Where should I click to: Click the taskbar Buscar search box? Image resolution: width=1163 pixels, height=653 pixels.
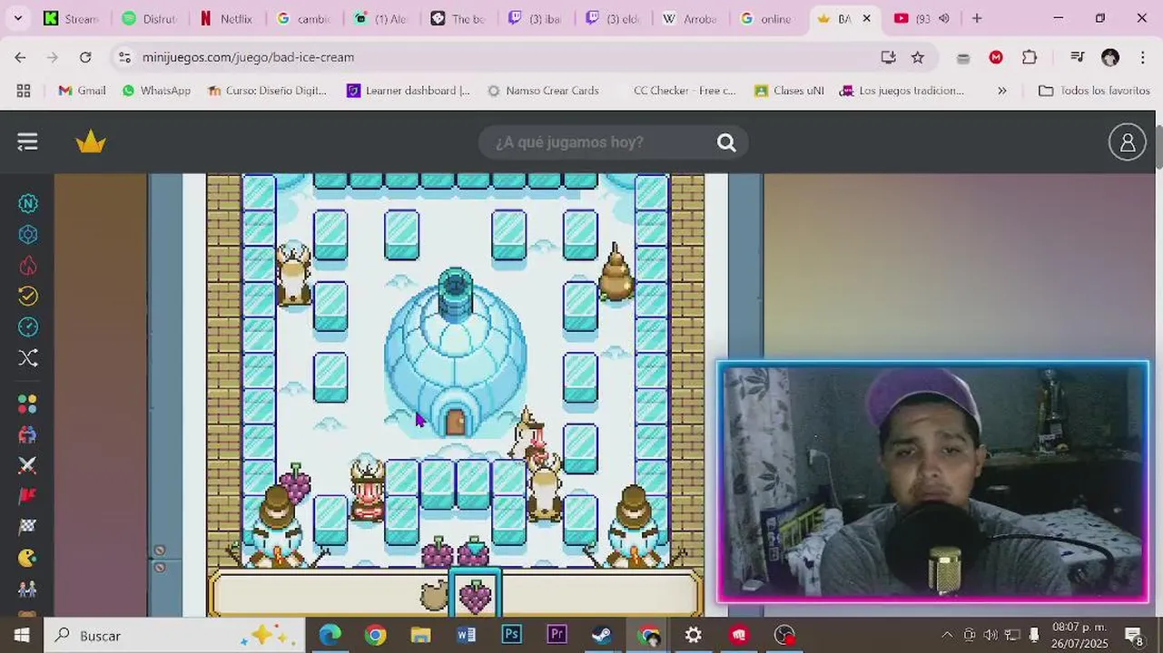[174, 636]
